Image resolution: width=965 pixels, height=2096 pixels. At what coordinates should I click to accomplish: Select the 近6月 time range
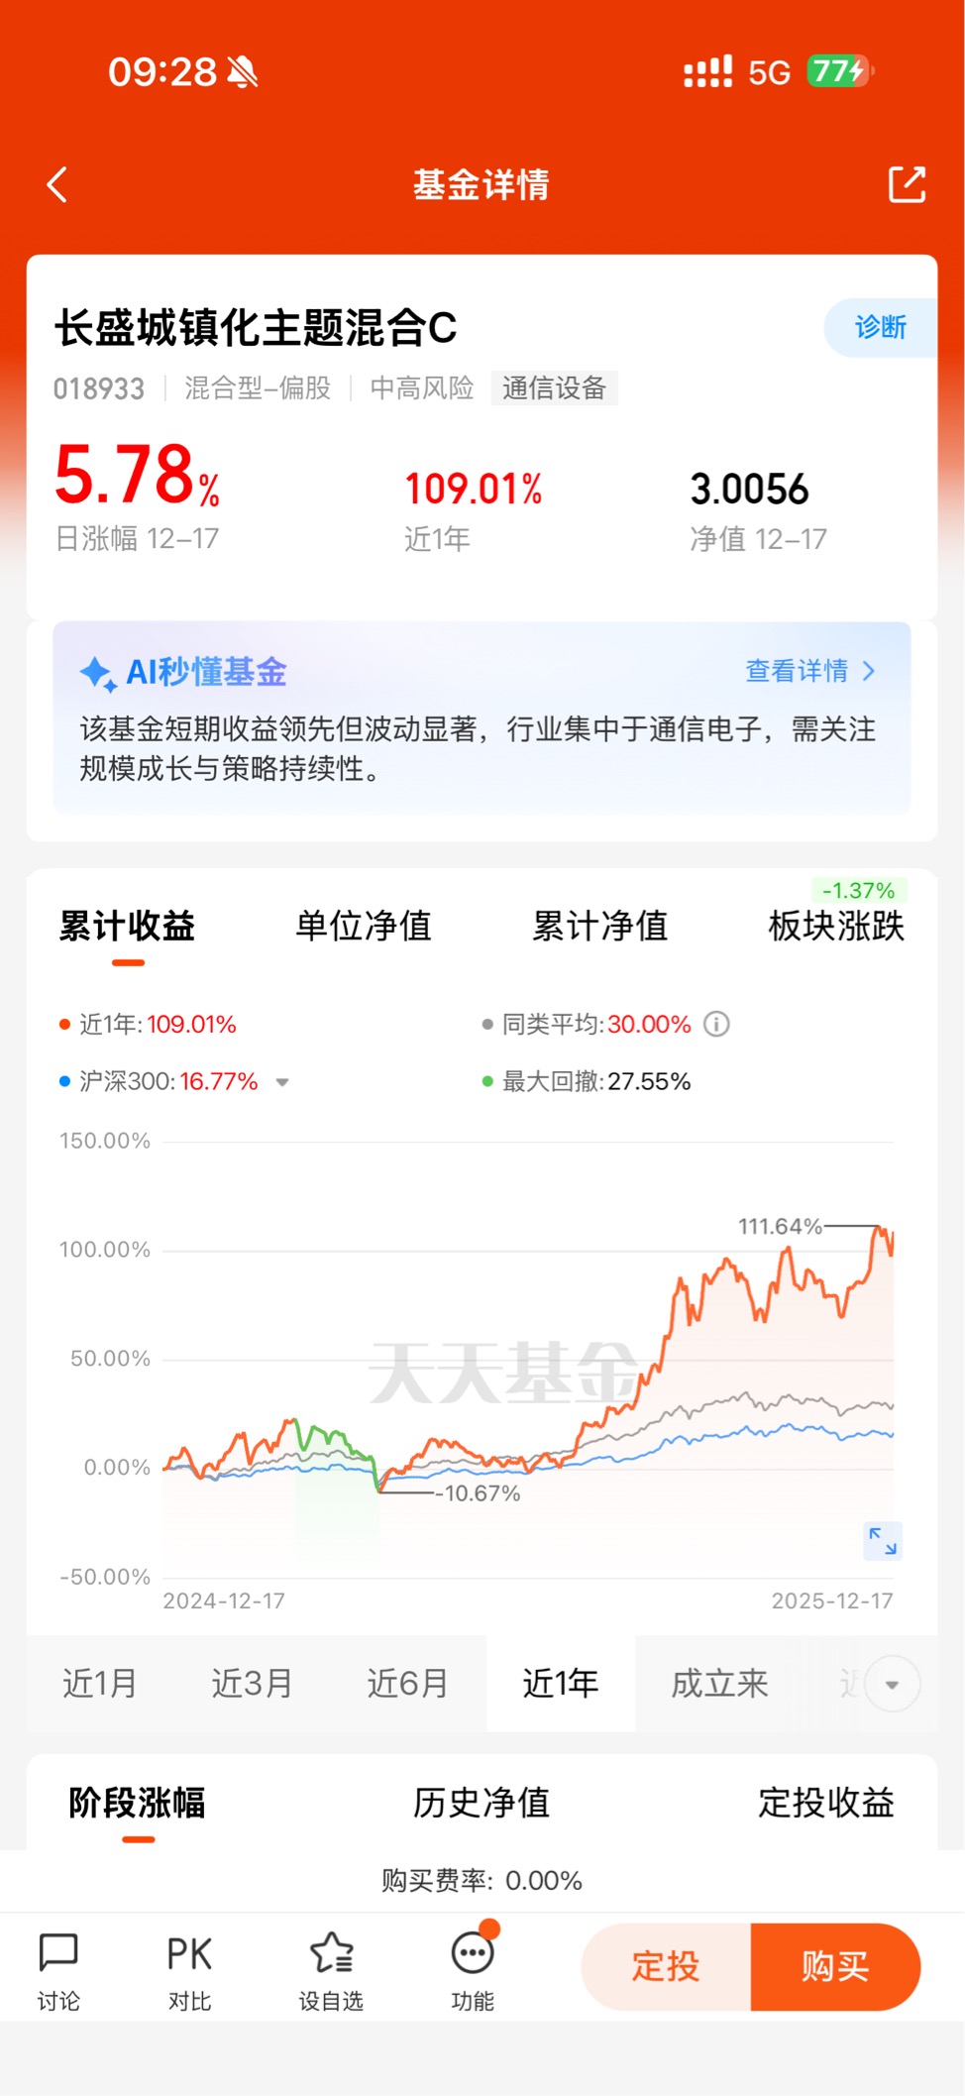407,1684
